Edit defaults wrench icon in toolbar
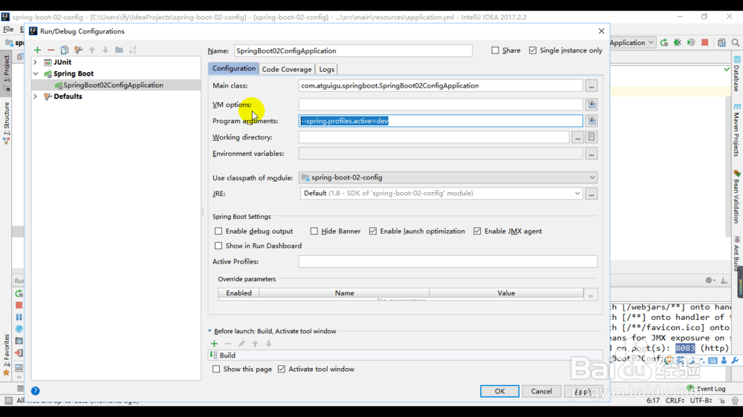The height and width of the screenshot is (417, 743). tap(78, 50)
